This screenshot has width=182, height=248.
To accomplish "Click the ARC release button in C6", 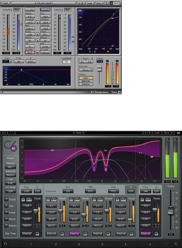I will (10, 167).
